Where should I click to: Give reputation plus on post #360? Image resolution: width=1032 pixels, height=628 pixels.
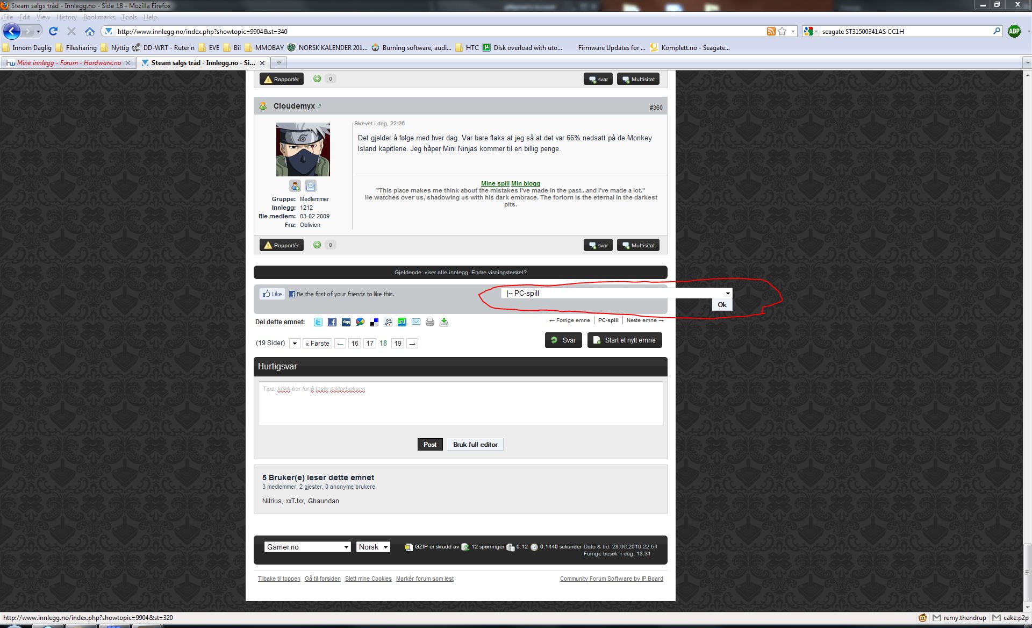317,245
